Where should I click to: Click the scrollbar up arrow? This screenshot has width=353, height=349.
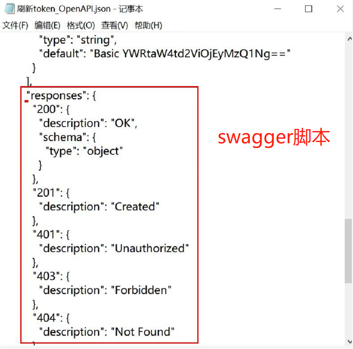349,39
